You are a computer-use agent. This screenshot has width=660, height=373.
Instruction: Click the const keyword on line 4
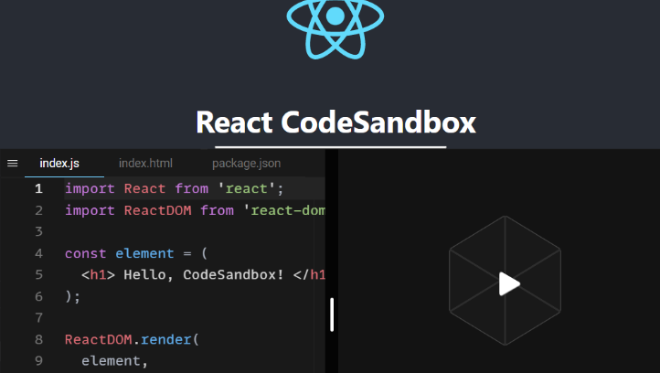pos(85,253)
